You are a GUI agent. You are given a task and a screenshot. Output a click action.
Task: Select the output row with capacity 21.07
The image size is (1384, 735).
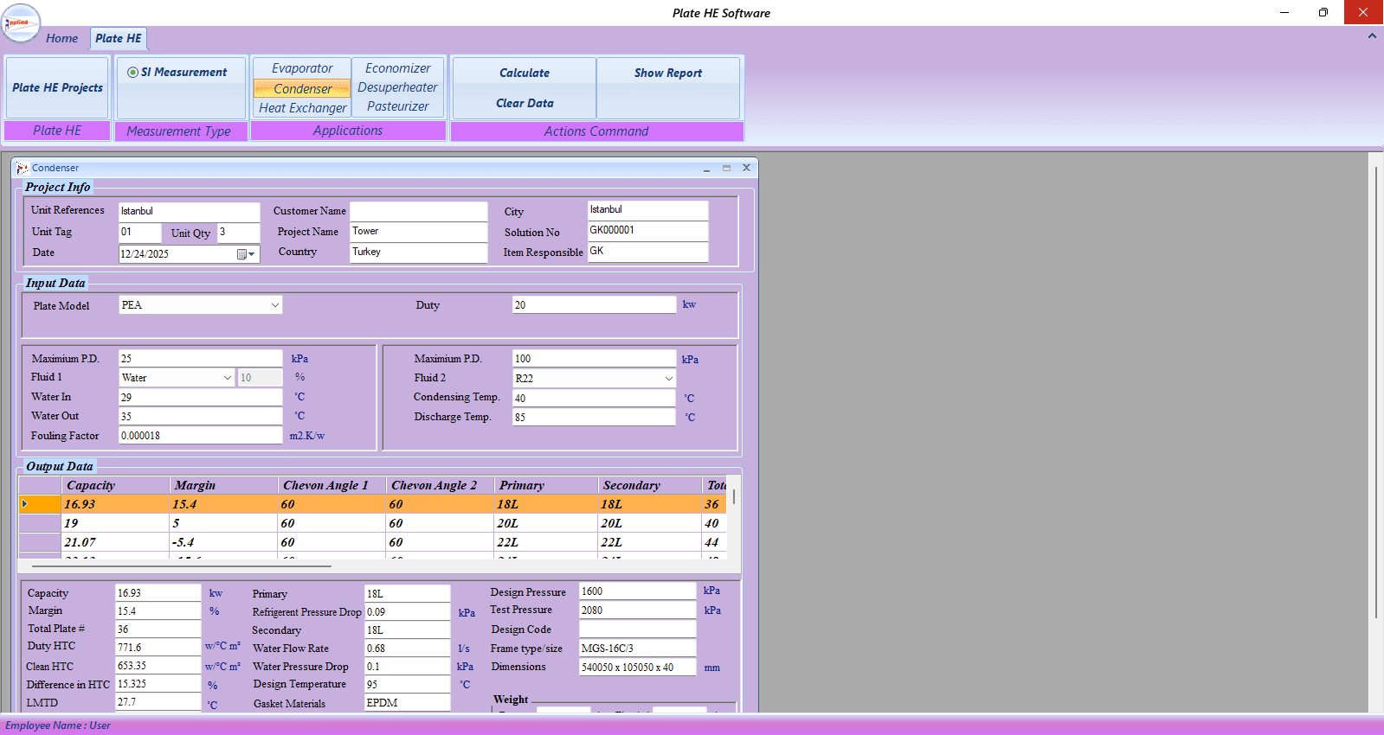pyautogui.click(x=372, y=542)
